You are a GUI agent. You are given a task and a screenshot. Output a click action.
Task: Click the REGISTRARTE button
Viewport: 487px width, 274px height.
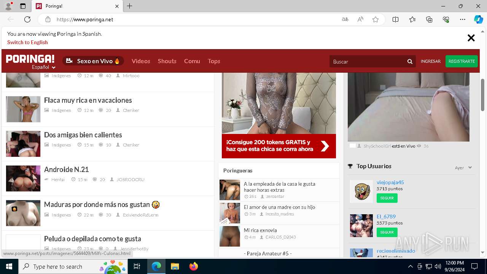pyautogui.click(x=462, y=61)
